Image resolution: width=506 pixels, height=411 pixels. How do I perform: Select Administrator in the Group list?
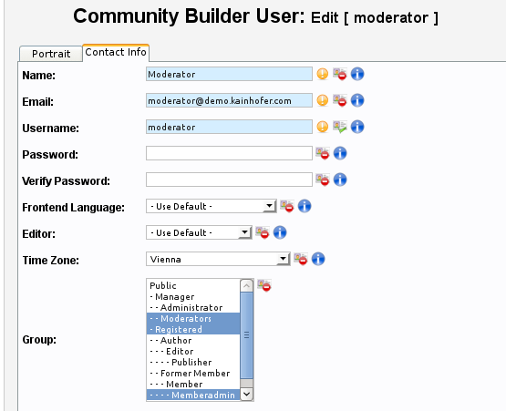[193, 307]
